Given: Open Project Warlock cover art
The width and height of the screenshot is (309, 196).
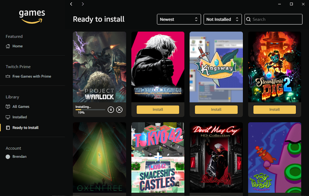Looking at the screenshot, I should [99, 67].
